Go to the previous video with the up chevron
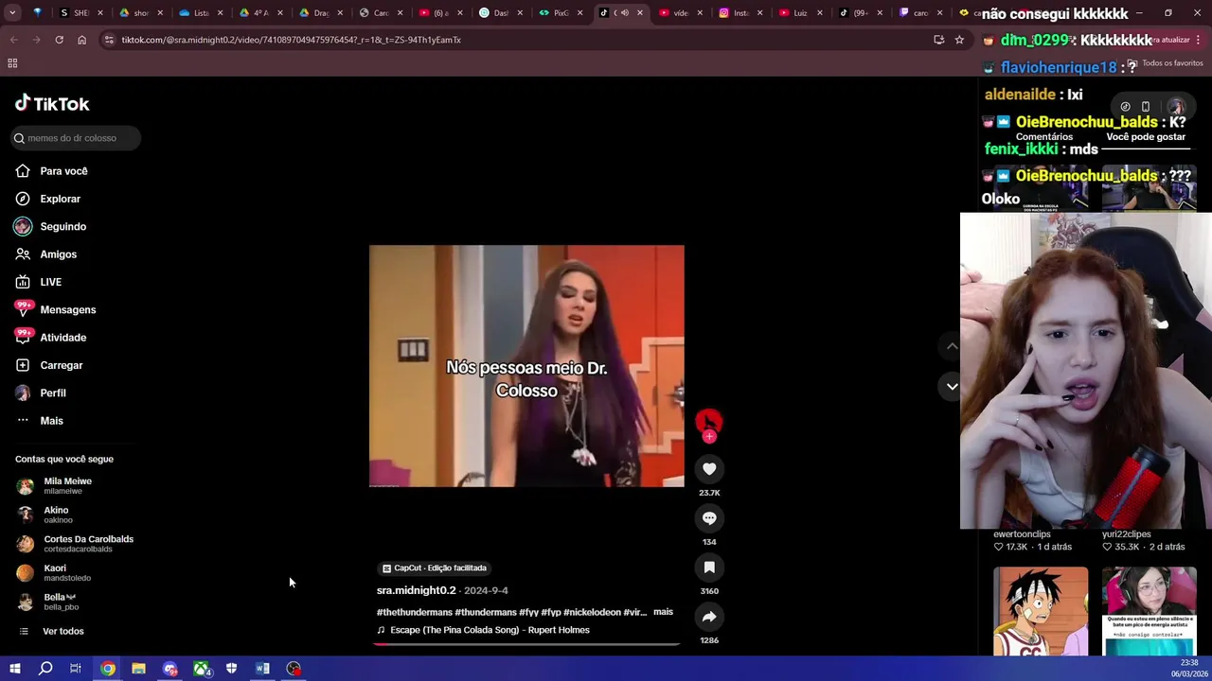Image resolution: width=1212 pixels, height=681 pixels. point(952,346)
